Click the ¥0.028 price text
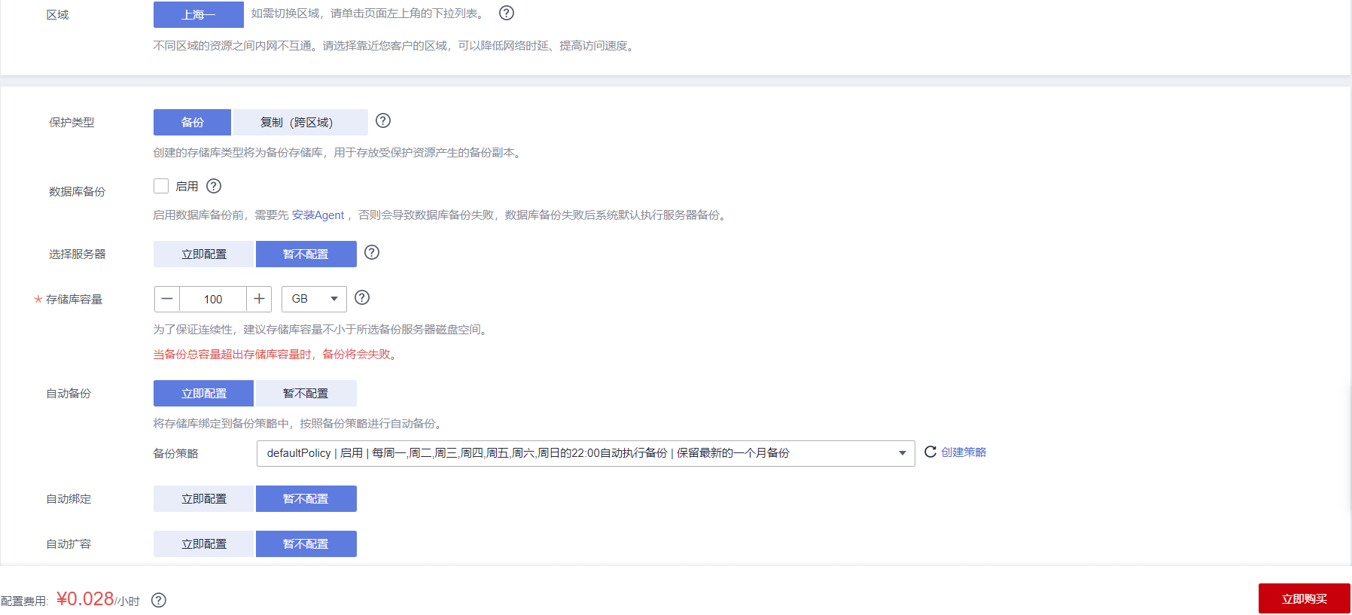Screen dimensions: 1352x615 click(85, 598)
